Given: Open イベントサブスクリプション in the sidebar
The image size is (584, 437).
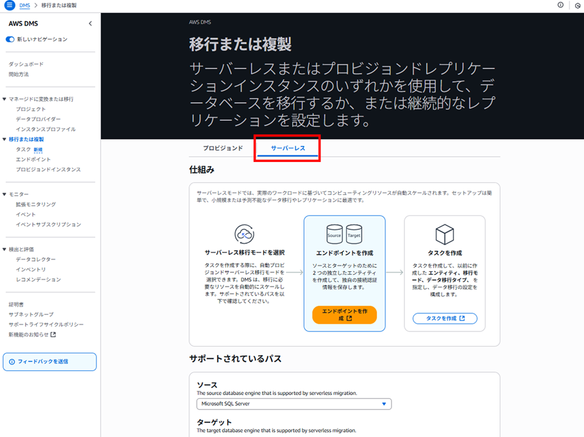Looking at the screenshot, I should pyautogui.click(x=49, y=225).
